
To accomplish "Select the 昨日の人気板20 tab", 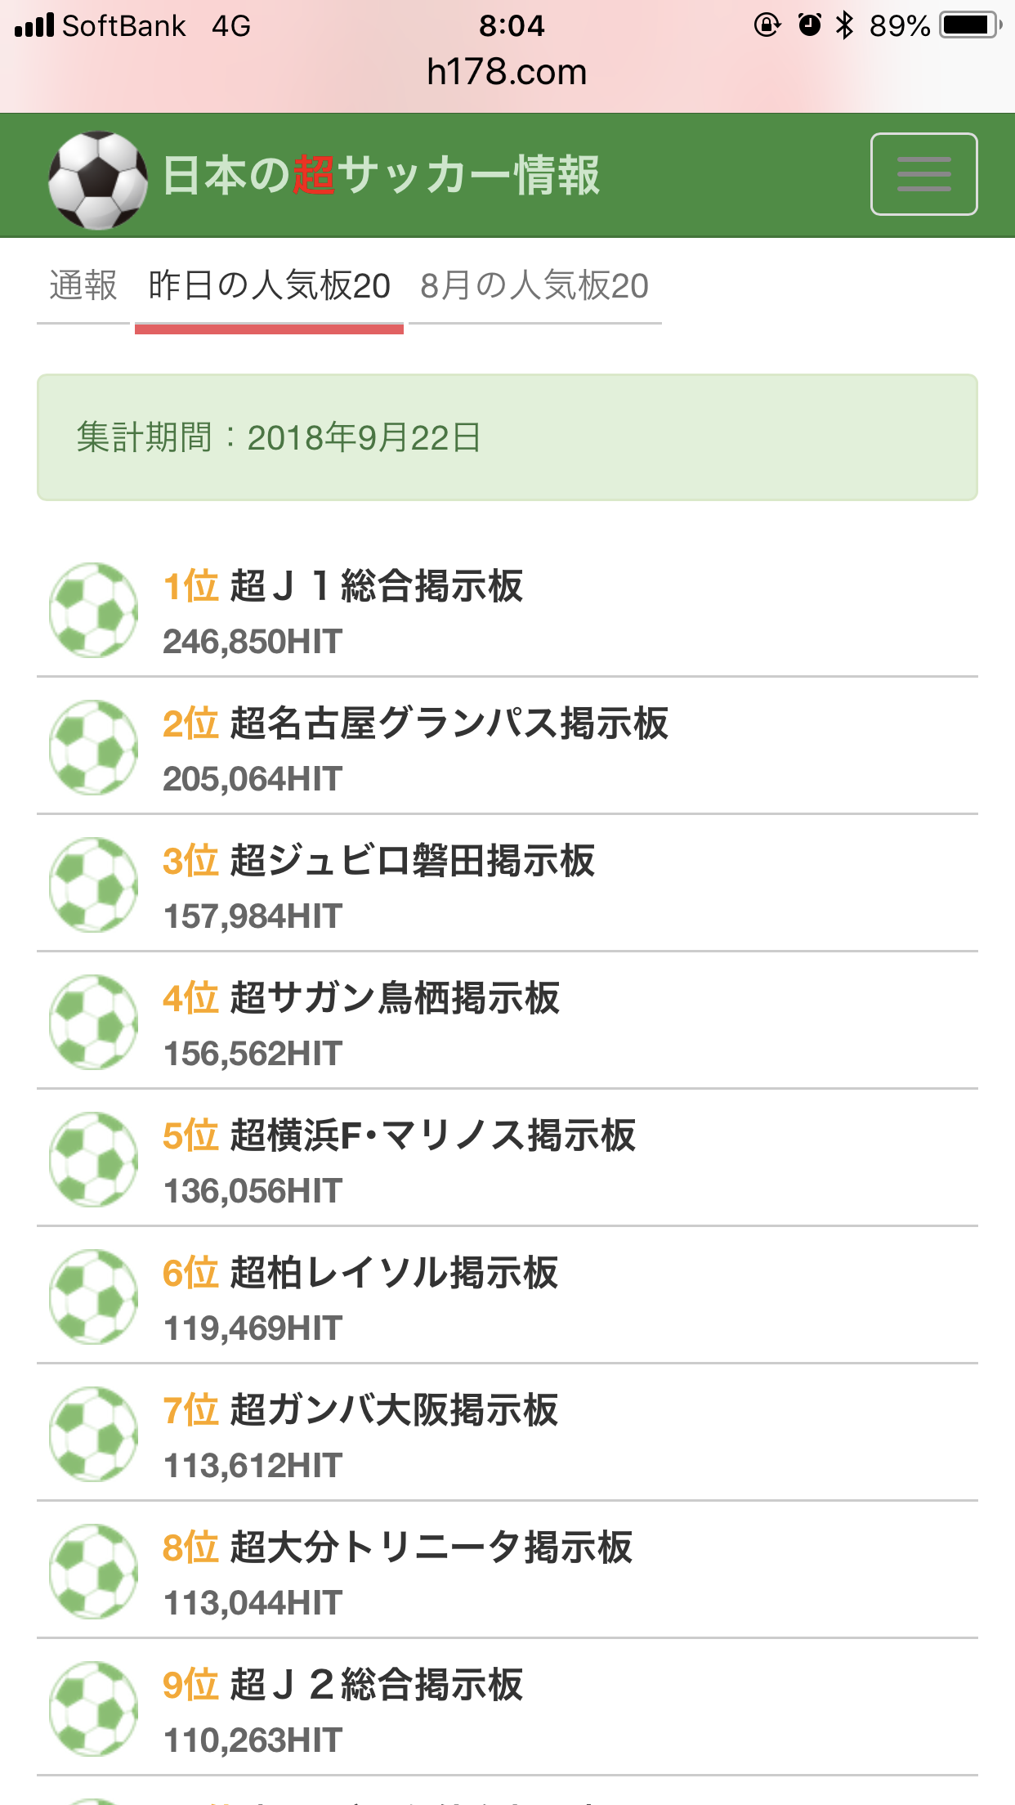I will 269,286.
